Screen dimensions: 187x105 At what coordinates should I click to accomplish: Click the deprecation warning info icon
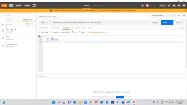pos(51,10)
